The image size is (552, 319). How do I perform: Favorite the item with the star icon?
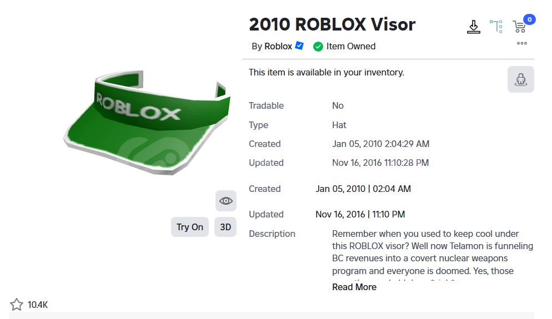(x=16, y=305)
